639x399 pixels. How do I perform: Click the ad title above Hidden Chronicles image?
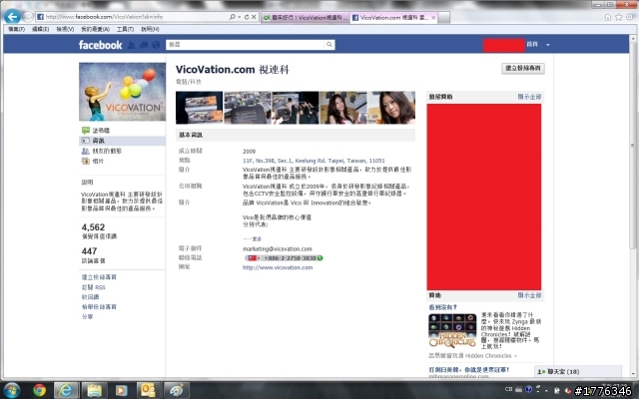443,307
